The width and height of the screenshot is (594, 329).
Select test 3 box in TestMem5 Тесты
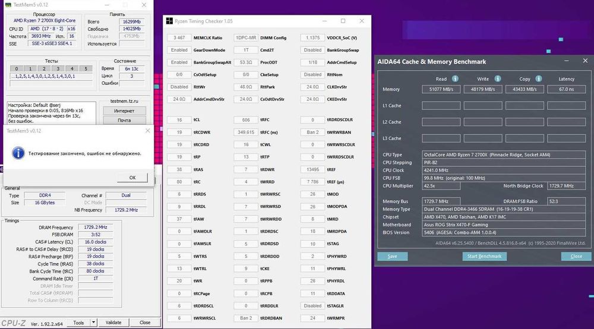(x=58, y=68)
